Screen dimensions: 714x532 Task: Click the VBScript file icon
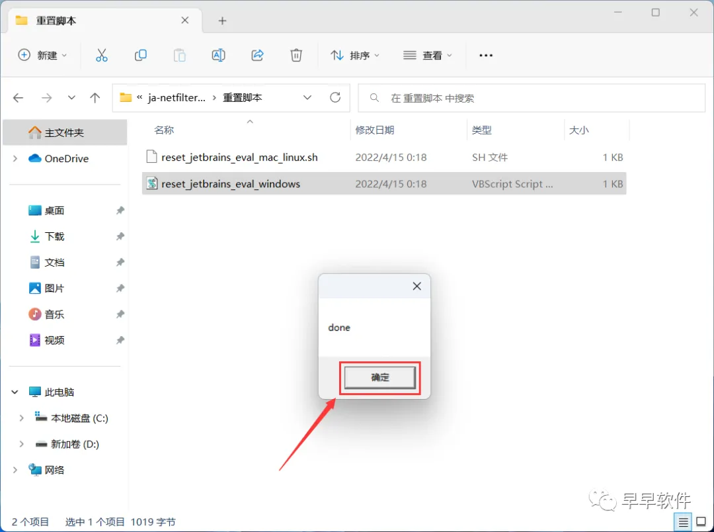(151, 184)
